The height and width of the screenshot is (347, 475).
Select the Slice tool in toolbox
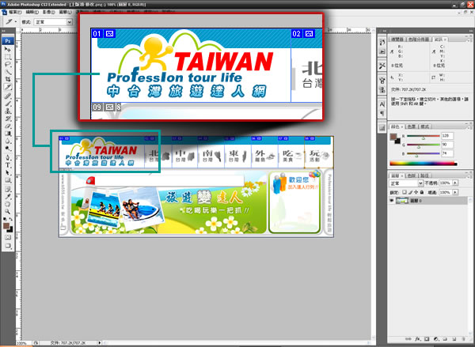point(8,87)
